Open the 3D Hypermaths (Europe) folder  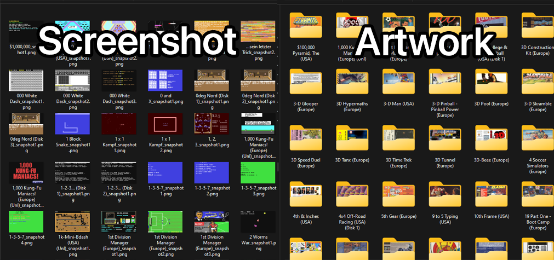(352, 82)
